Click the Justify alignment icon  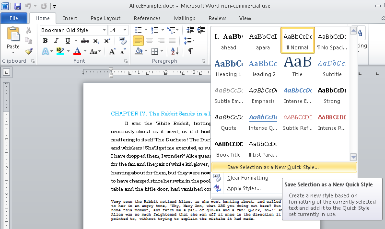tap(172, 41)
